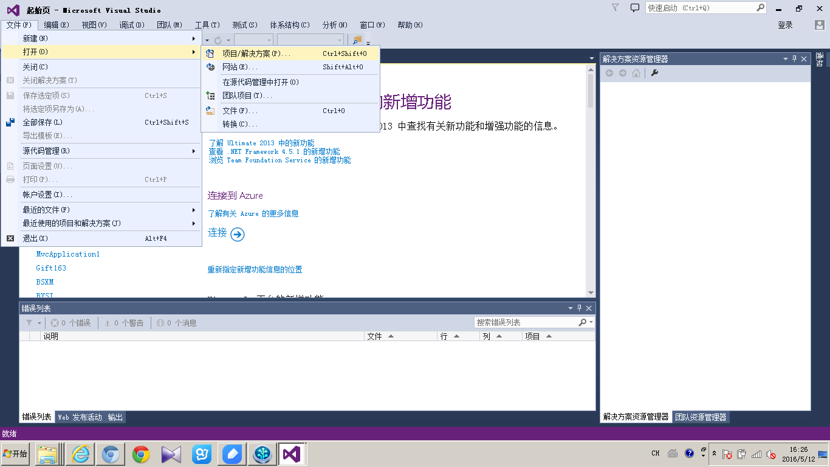
Task: Click the start page vertical scrollbar
Action: point(591,182)
